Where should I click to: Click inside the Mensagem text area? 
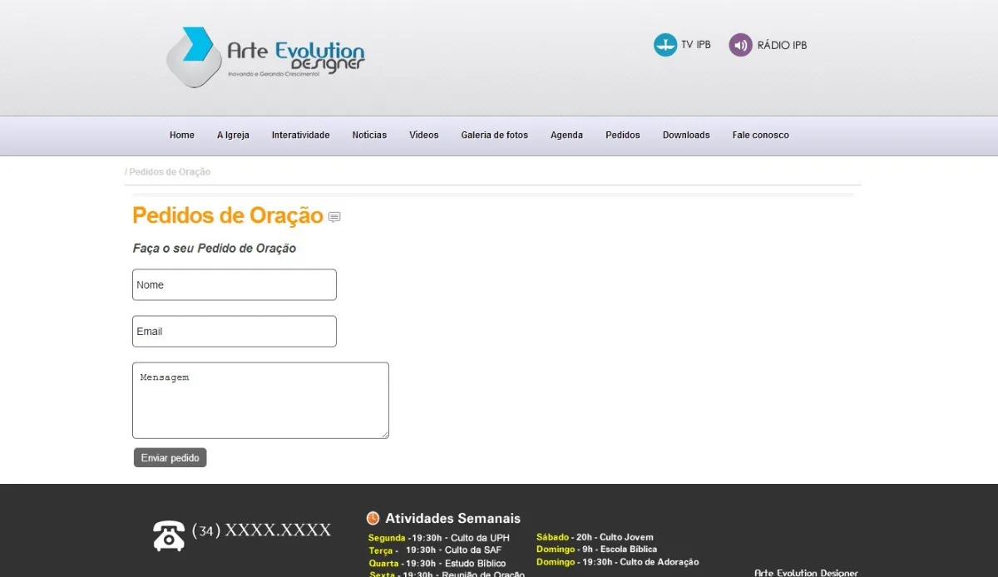(x=260, y=400)
